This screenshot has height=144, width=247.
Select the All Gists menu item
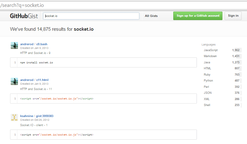pos(151,16)
